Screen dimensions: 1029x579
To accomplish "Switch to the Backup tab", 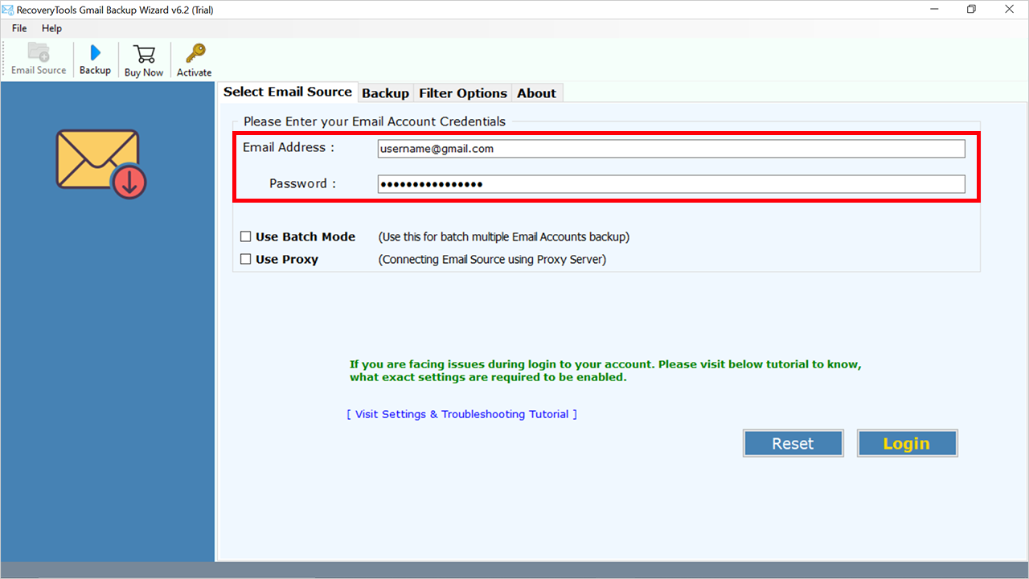I will click(385, 92).
